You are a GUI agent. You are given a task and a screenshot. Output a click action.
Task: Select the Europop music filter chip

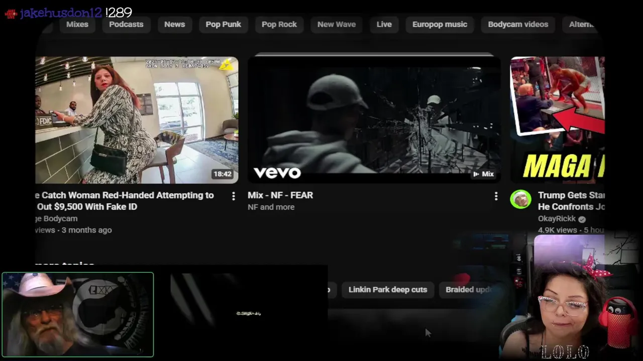pyautogui.click(x=440, y=24)
